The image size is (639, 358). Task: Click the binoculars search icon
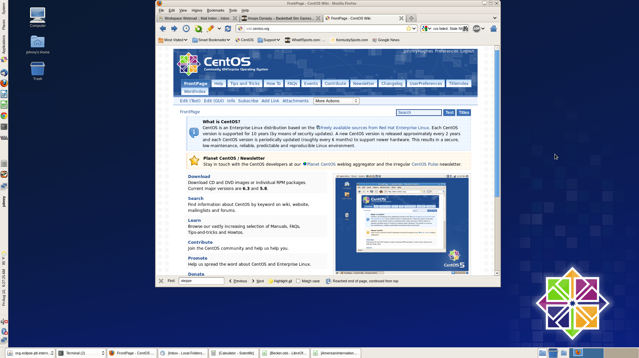coord(465,29)
